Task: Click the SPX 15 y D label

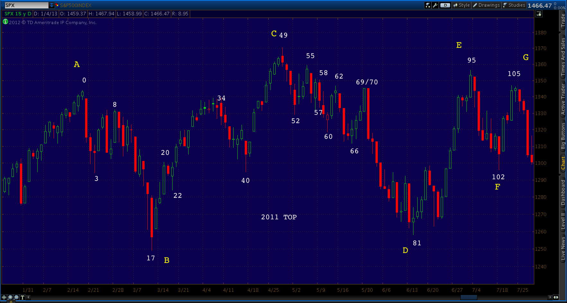Action: click(18, 14)
